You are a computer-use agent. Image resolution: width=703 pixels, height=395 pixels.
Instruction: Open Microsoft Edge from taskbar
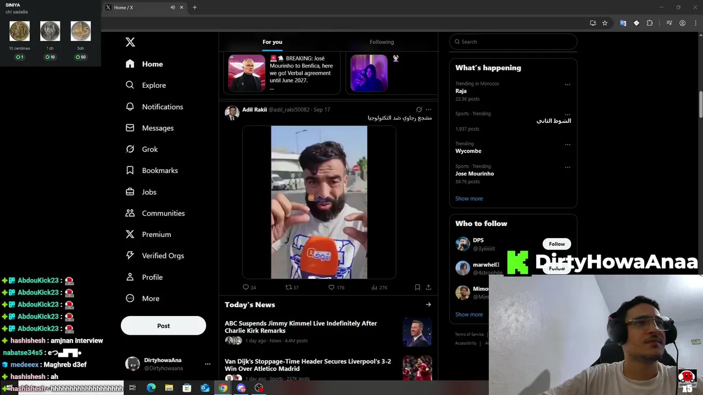pos(151,388)
